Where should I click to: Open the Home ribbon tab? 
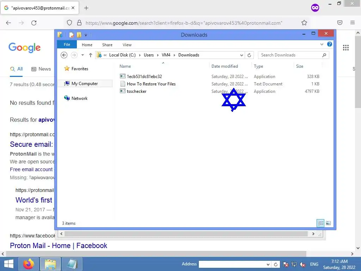(87, 45)
